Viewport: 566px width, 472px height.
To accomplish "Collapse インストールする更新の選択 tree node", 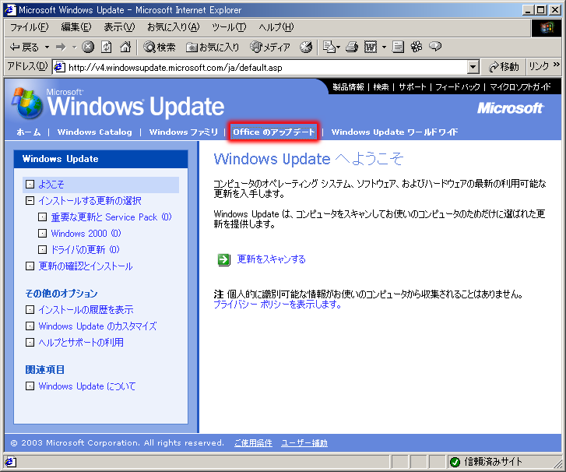I will click(30, 200).
